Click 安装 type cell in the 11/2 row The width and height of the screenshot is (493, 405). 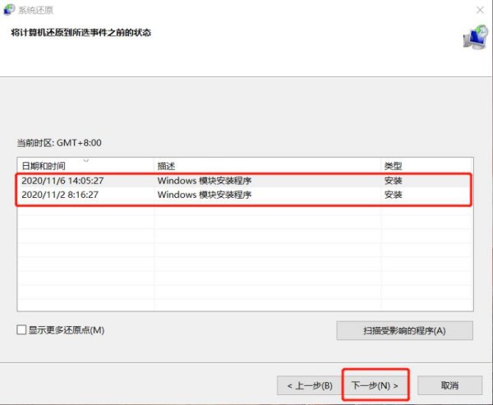[393, 195]
